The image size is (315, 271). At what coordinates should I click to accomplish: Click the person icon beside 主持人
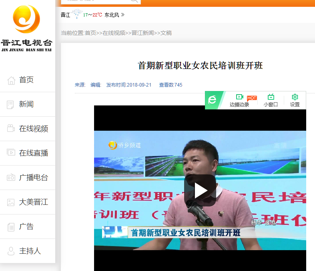click(11, 251)
